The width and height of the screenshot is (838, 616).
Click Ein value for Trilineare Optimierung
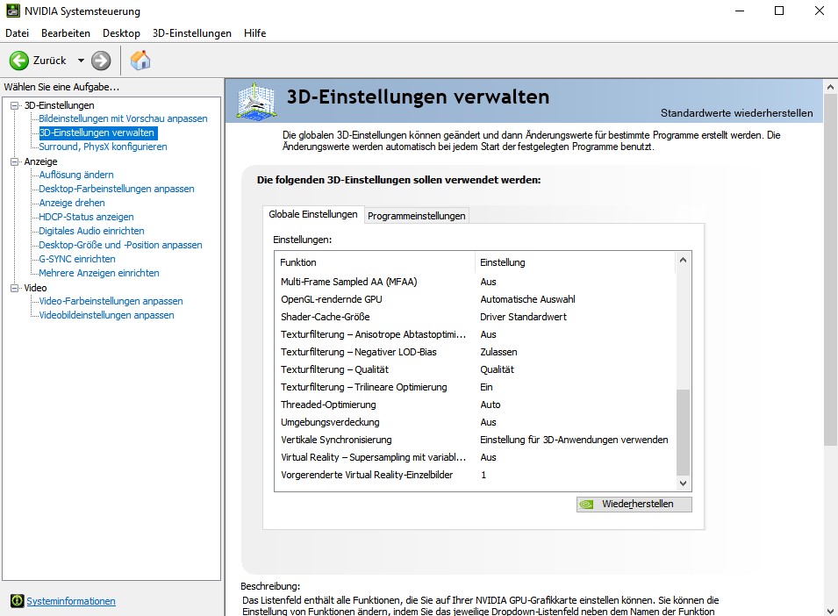click(486, 387)
